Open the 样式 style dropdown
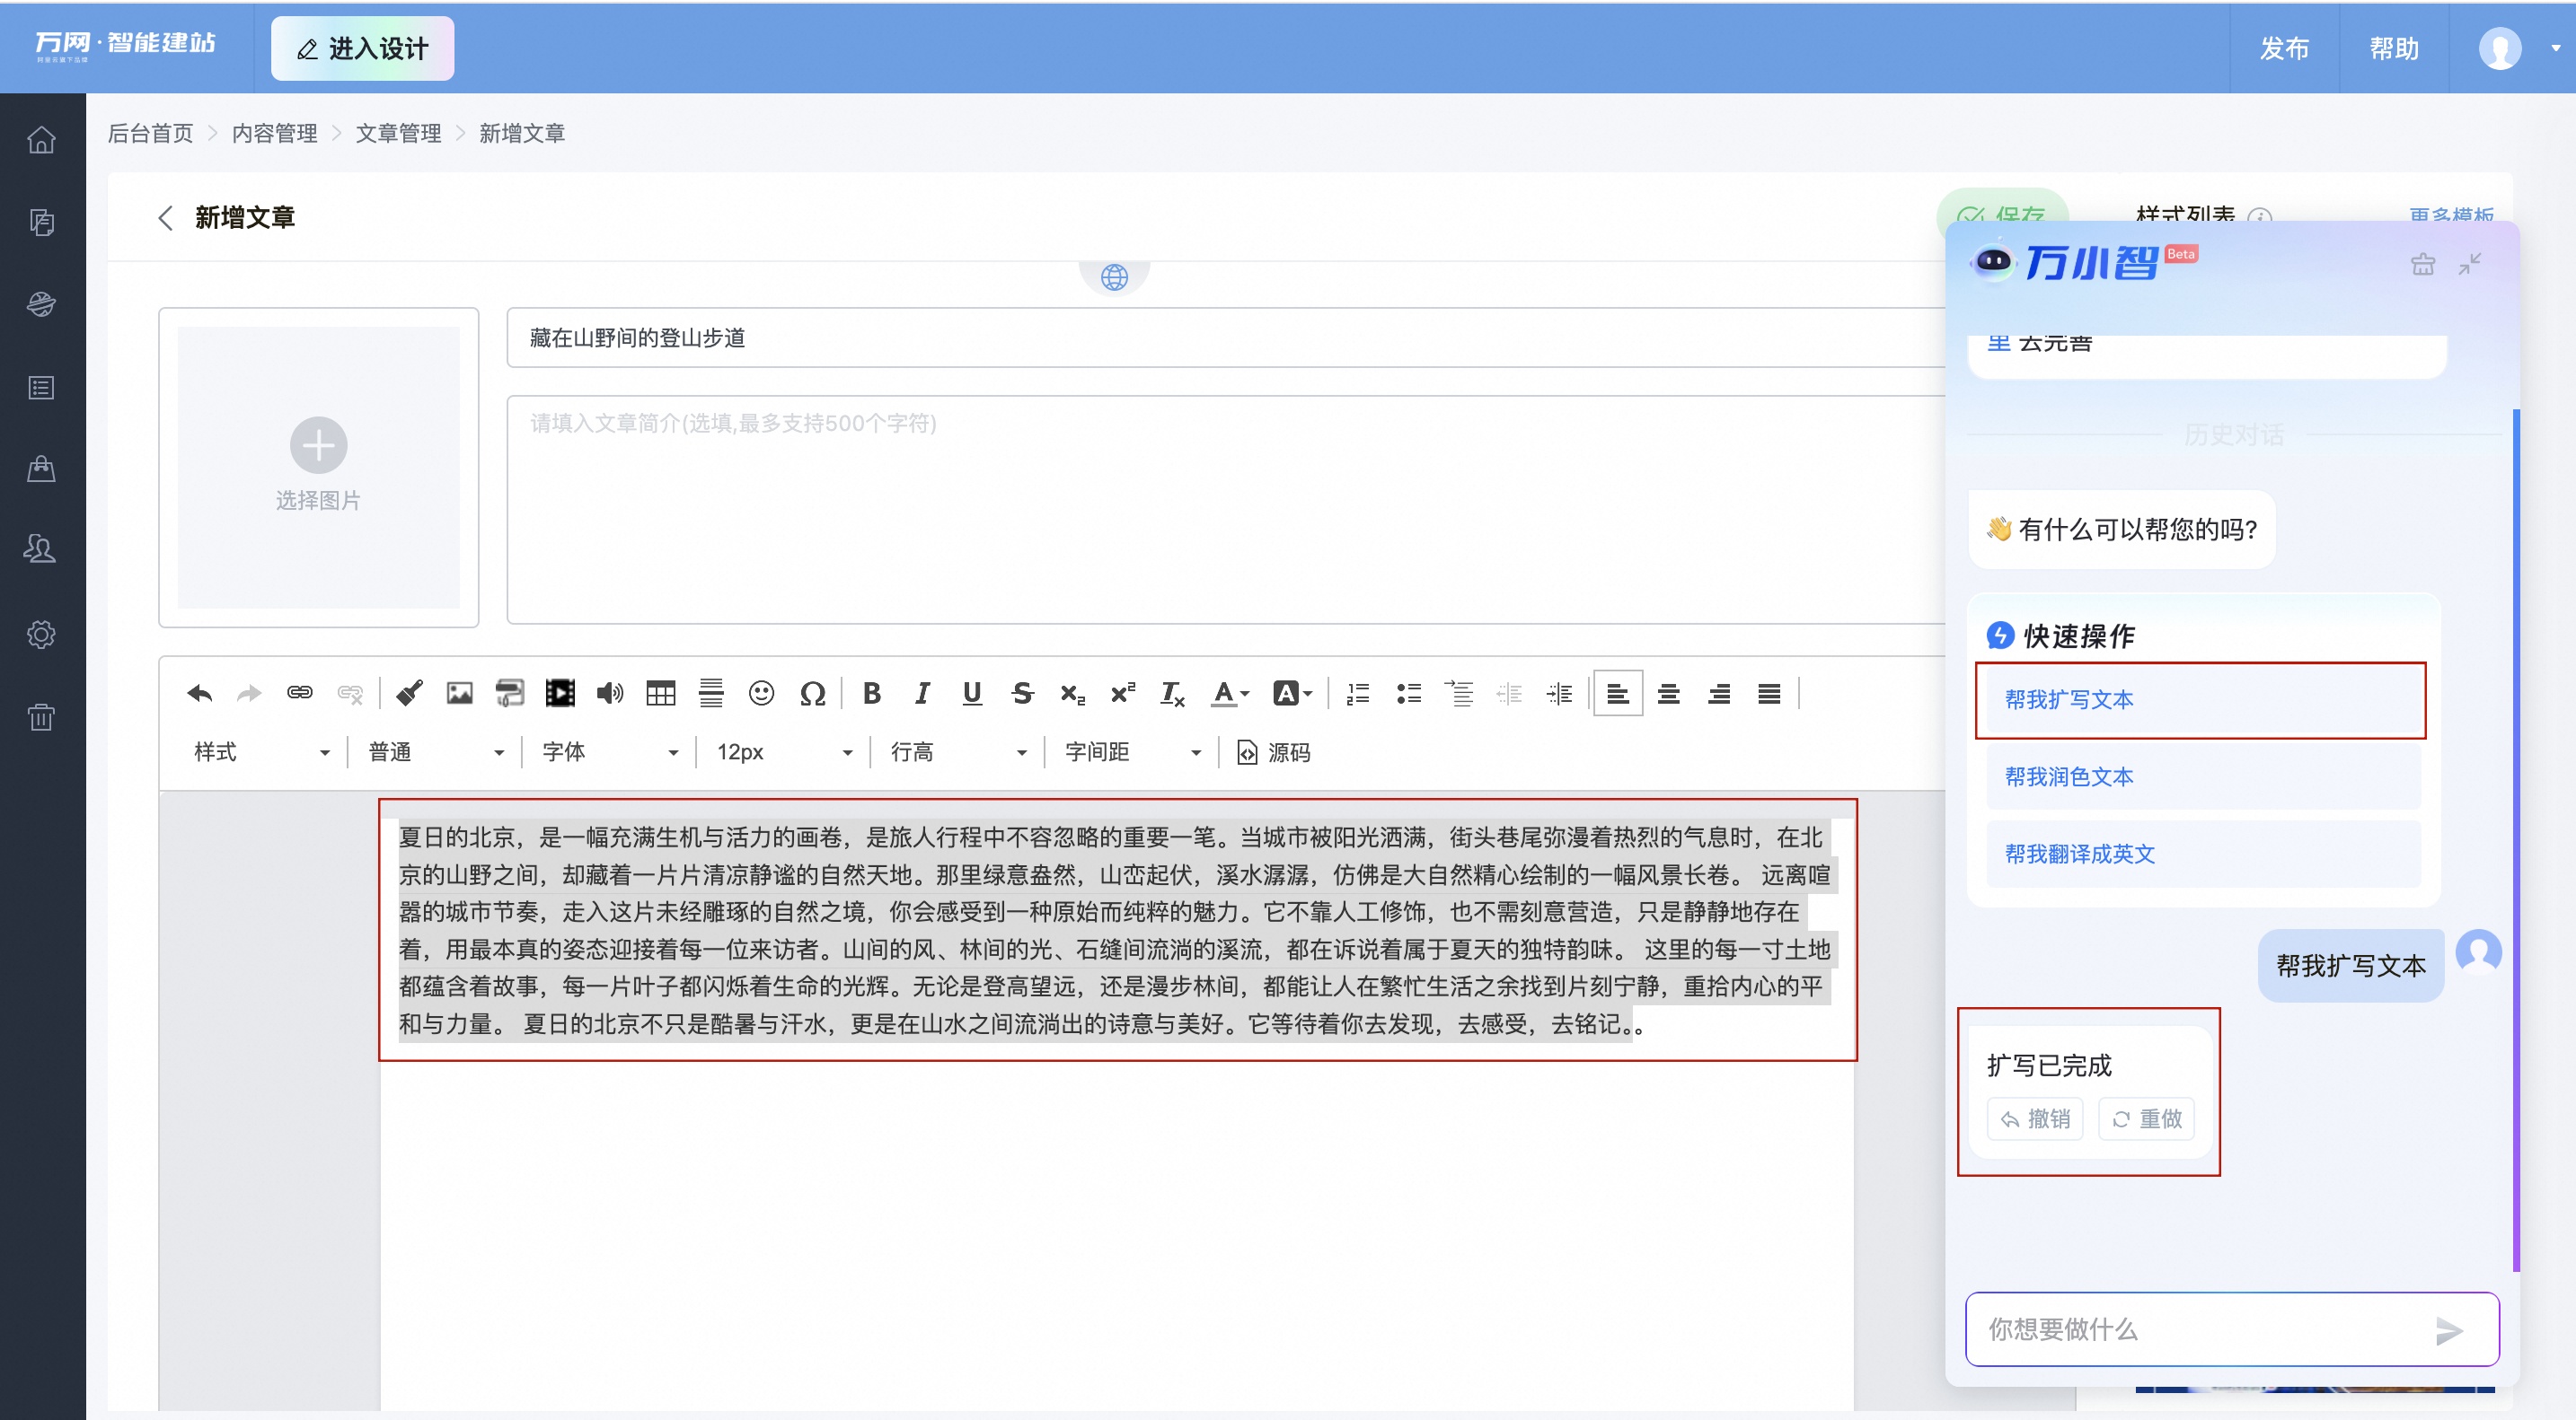The width and height of the screenshot is (2576, 1420). pyautogui.click(x=261, y=752)
